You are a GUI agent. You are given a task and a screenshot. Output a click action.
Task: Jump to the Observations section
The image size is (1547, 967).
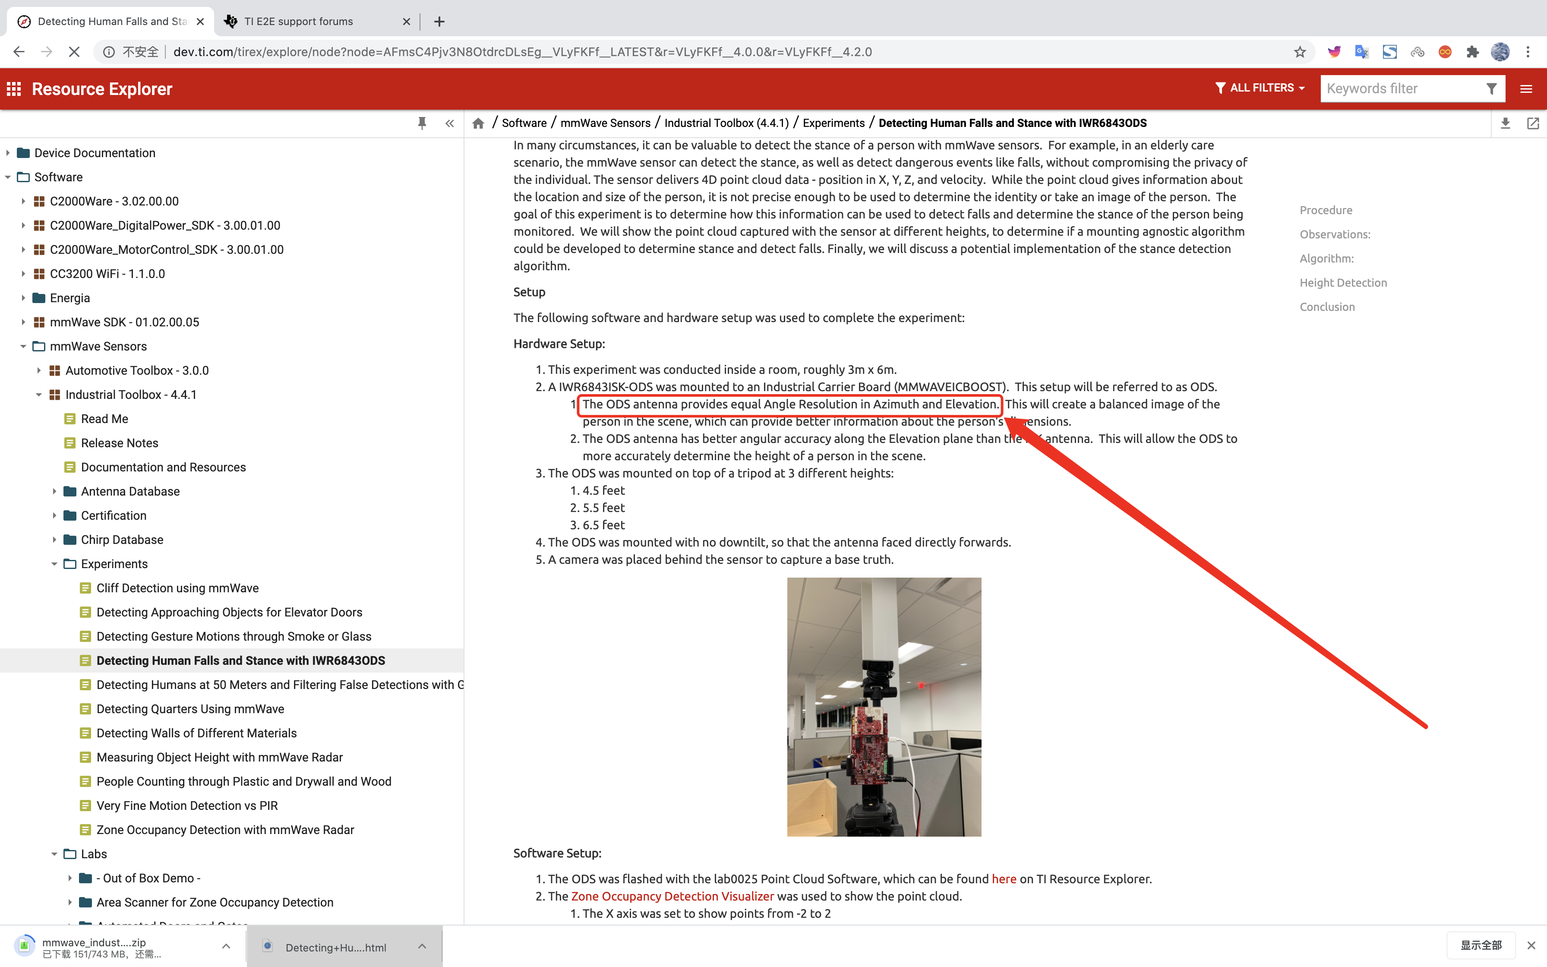pyautogui.click(x=1335, y=235)
